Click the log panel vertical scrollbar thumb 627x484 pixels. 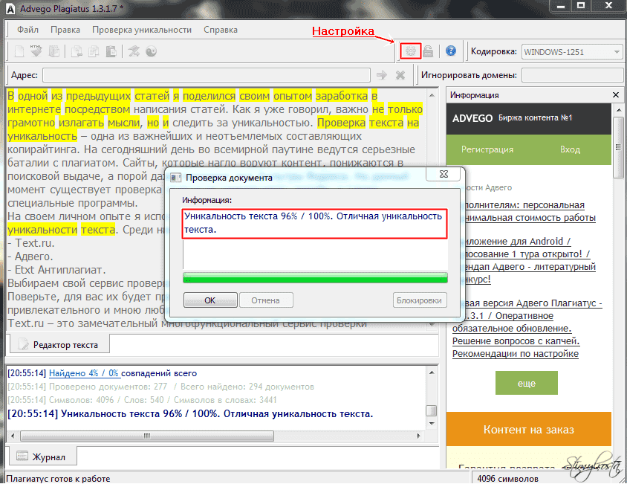pos(431,410)
